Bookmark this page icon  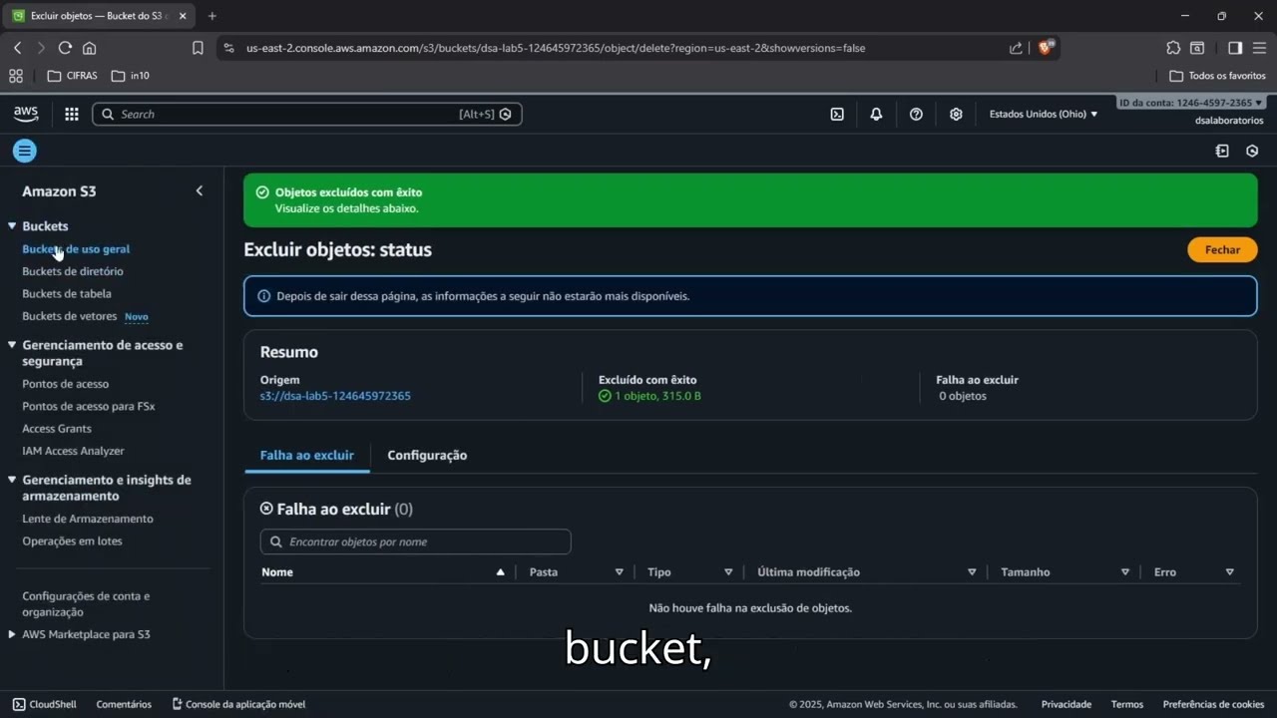(198, 48)
